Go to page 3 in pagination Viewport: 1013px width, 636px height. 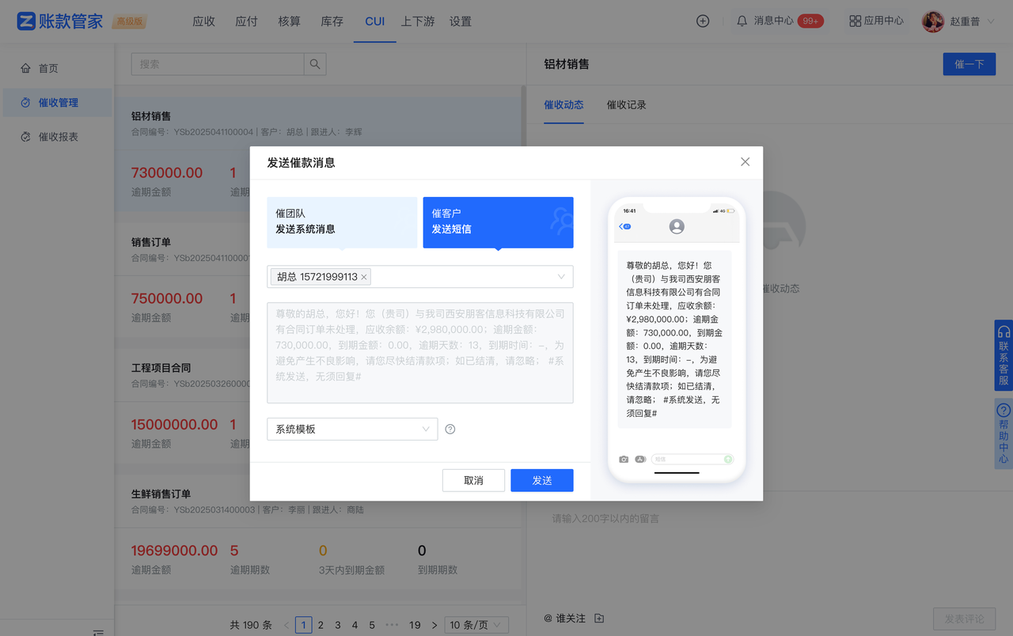[338, 625]
